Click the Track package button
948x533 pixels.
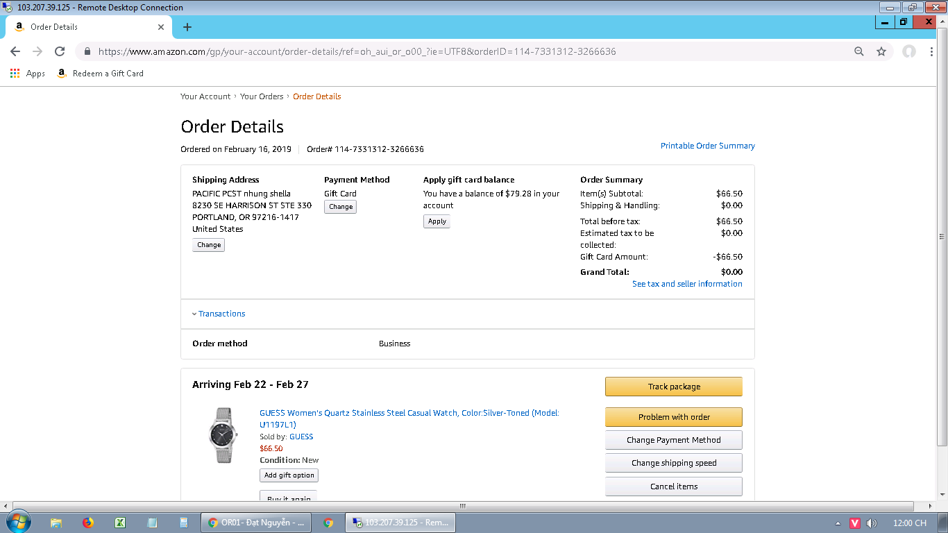673,387
